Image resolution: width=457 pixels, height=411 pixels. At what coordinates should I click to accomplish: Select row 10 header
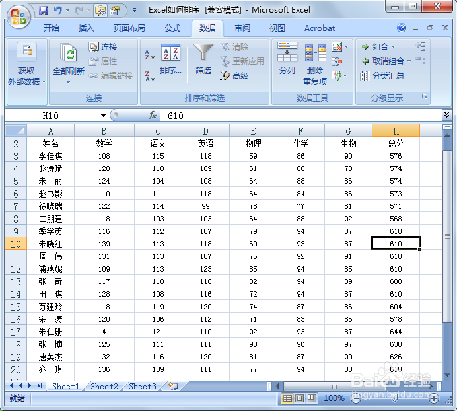click(x=16, y=244)
